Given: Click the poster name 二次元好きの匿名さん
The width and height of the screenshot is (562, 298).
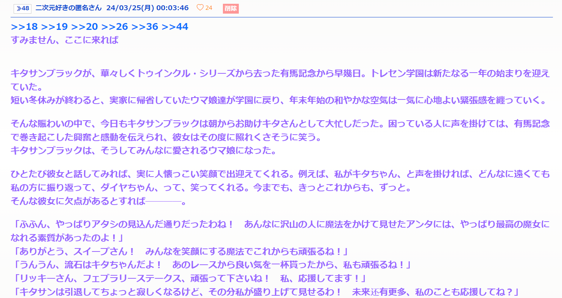Looking at the screenshot, I should pyautogui.click(x=68, y=8).
